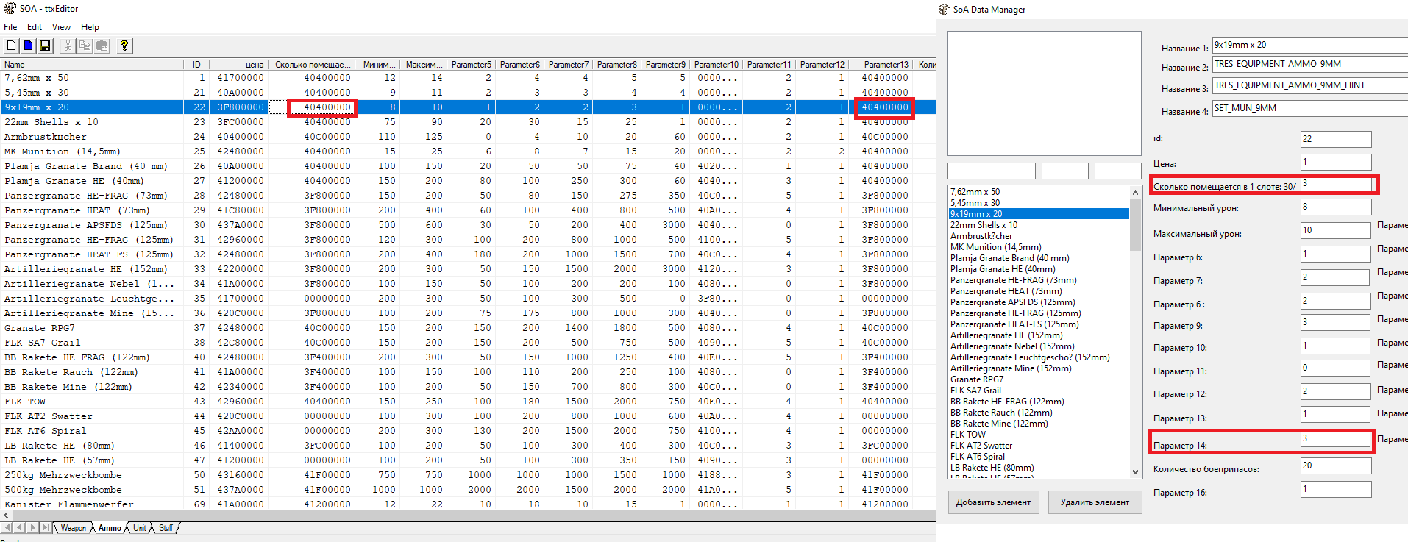
Task: Click the Цена input field
Action: point(1336,162)
